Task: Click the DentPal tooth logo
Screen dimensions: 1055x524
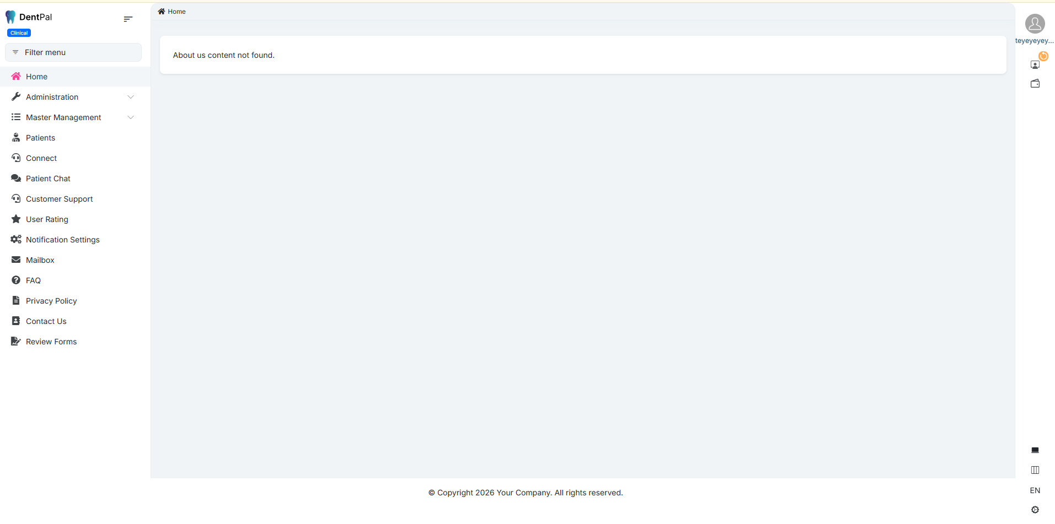Action: pos(10,17)
